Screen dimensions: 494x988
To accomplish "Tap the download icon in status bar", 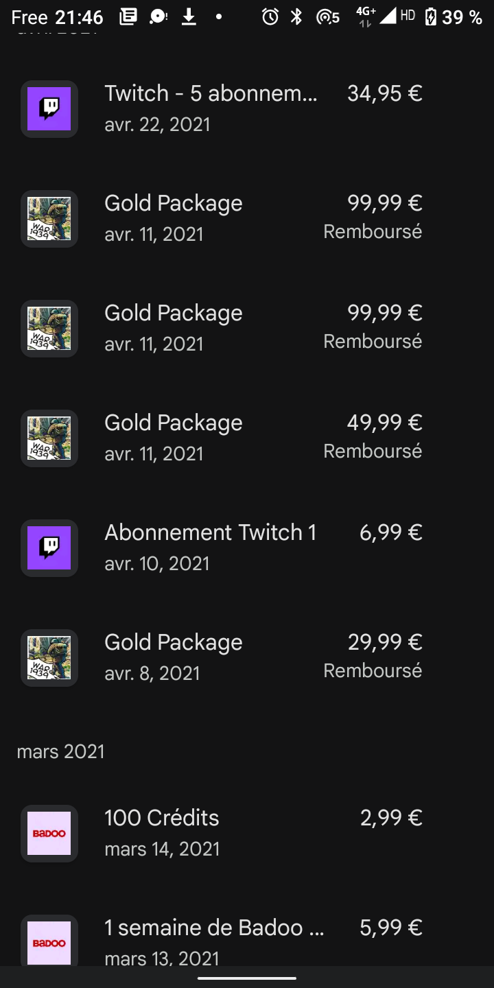I will coord(189,17).
